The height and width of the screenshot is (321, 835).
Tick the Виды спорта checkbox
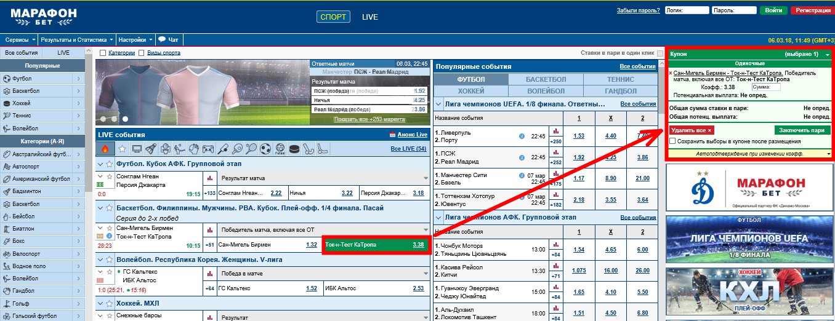click(142, 53)
